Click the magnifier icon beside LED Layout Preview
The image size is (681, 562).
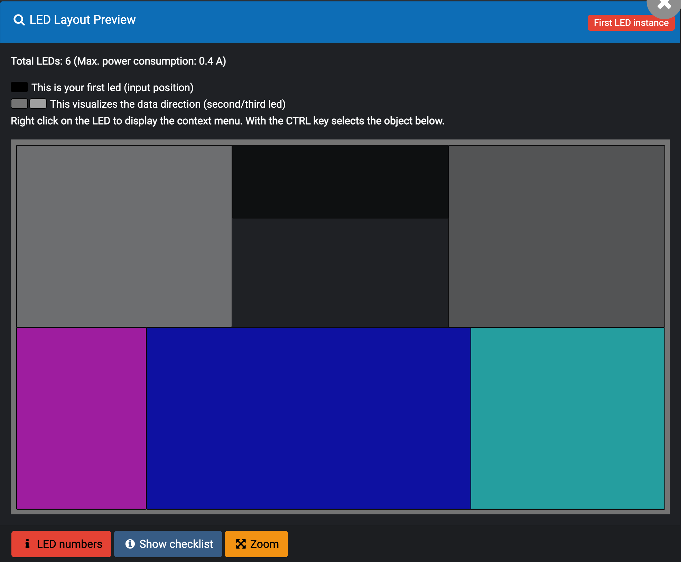point(19,20)
